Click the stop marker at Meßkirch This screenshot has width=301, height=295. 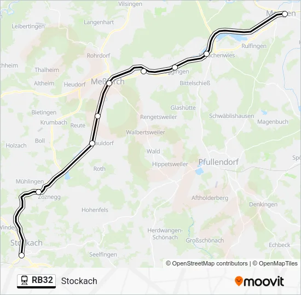point(109,83)
